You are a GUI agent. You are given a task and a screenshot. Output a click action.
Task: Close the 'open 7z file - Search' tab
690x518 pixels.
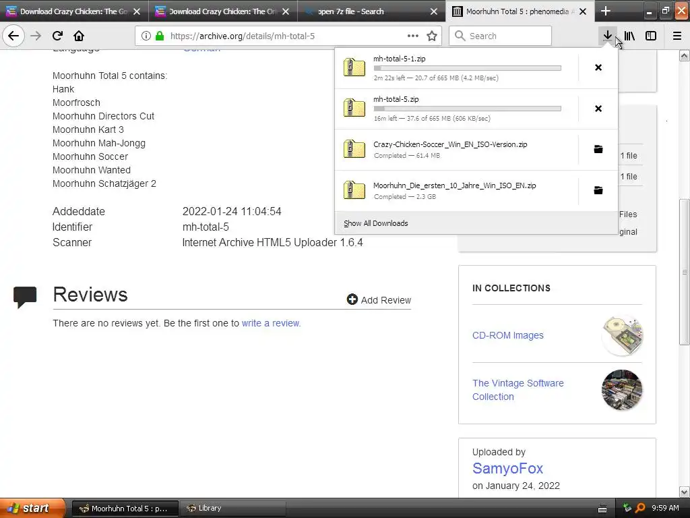tap(434, 11)
